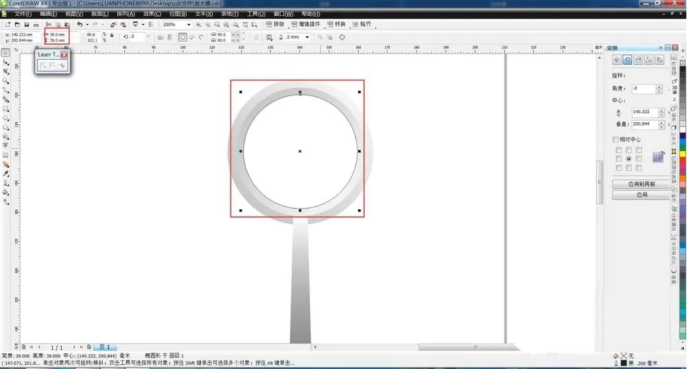Select the center anchor radio button
This screenshot has height=369, width=687.
coord(629,158)
